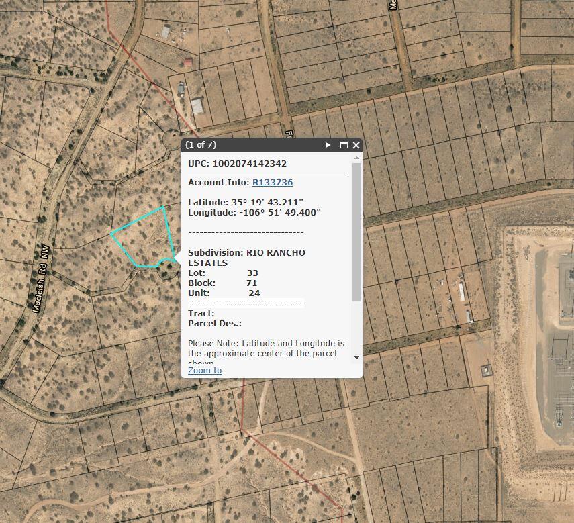Open account link R133736
574x523 pixels.
(x=273, y=182)
